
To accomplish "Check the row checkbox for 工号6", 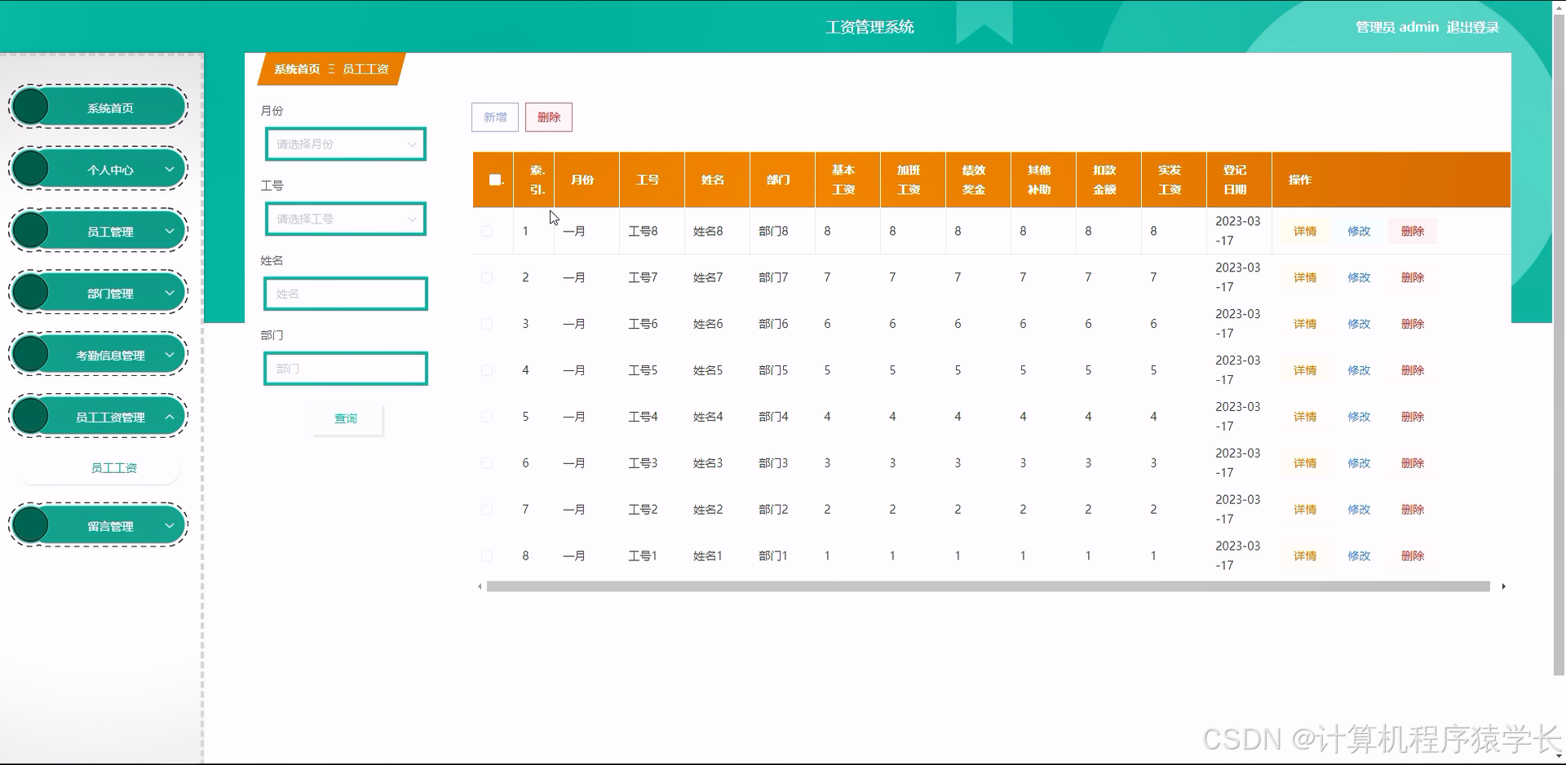I will (x=487, y=325).
